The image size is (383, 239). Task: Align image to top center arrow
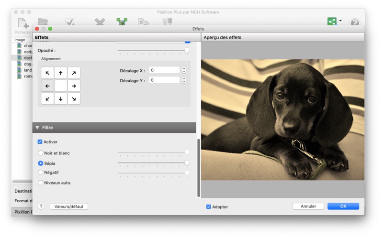(x=61, y=73)
